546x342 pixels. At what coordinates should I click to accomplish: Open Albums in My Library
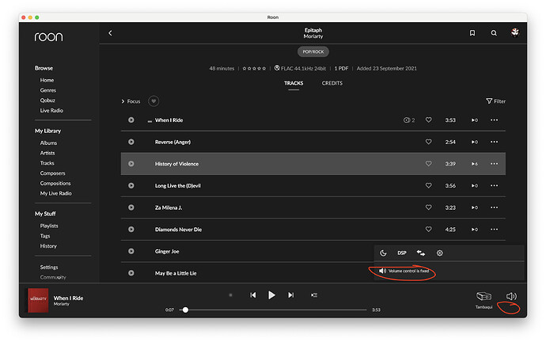pos(48,142)
